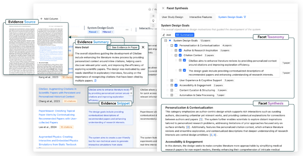Click the Augmented Physics system aims snippet cell
This screenshot has height=156, width=303.
pos(110,142)
